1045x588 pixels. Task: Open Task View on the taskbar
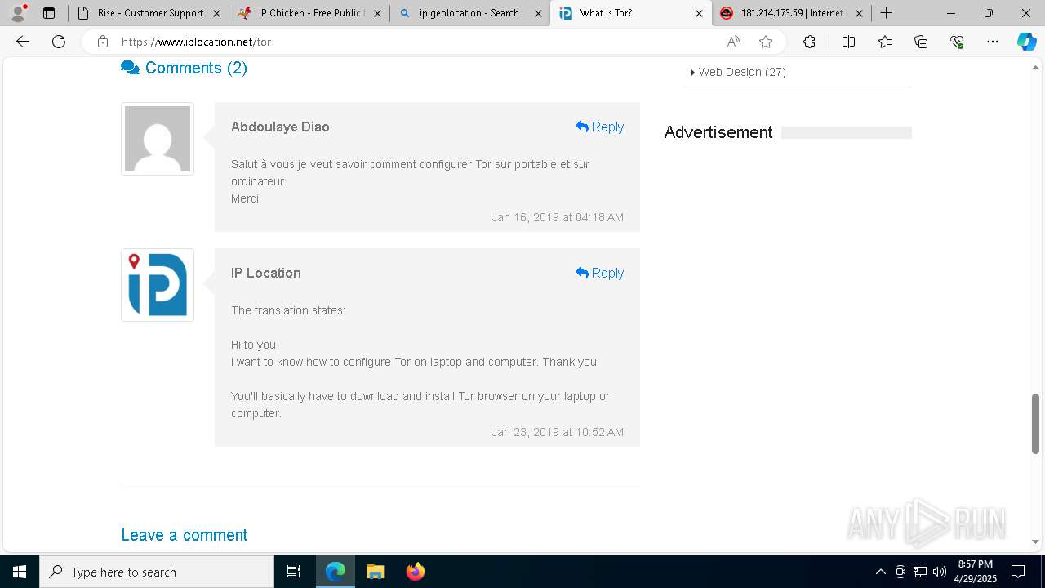coord(294,572)
